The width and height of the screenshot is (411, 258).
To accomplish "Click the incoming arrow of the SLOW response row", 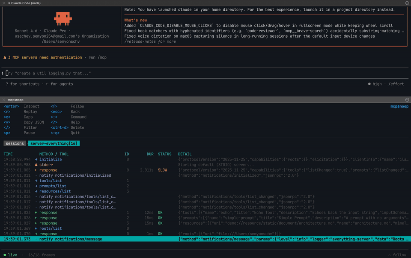I will tap(36, 170).
